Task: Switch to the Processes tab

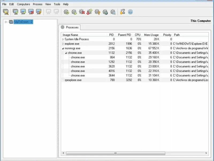Action: (x=70, y=27)
